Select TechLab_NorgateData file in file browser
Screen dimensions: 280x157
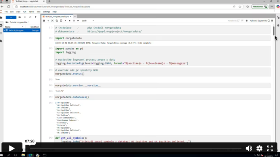pos(16,30)
